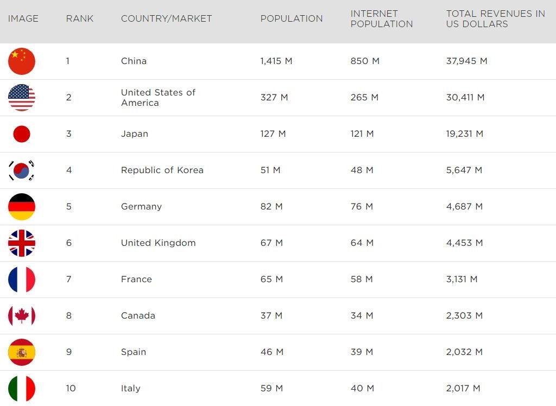
Task: Click the Italy flag icon
Action: click(x=22, y=389)
